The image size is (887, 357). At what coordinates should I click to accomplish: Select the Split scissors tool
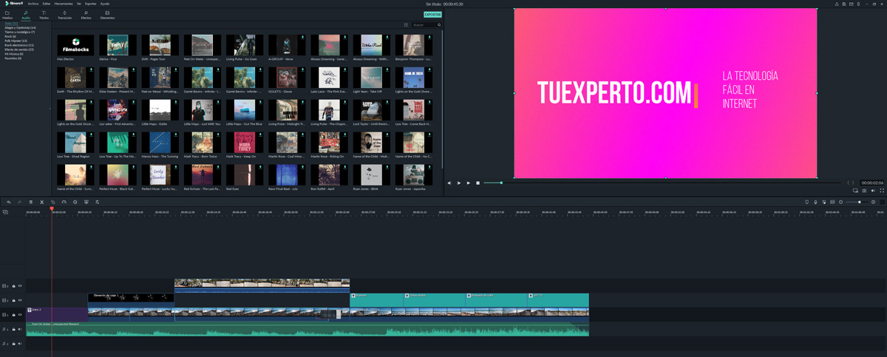coord(42,202)
